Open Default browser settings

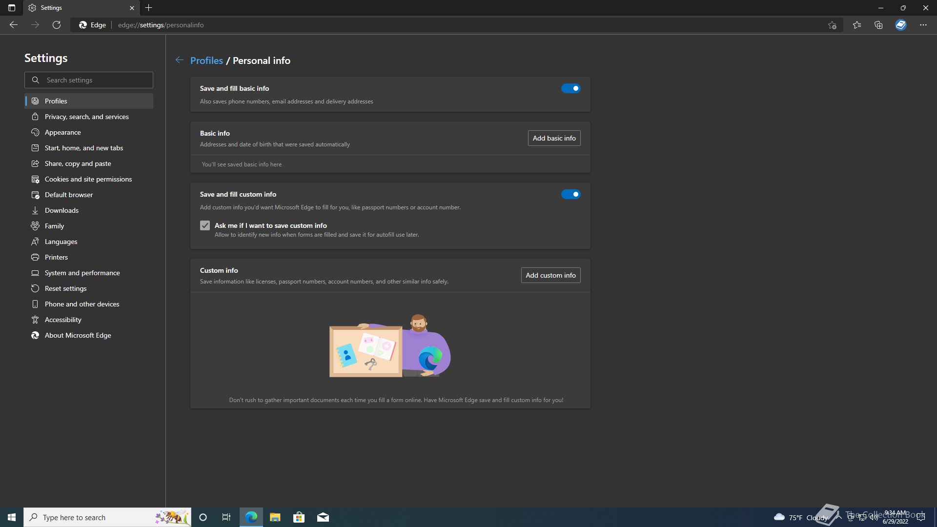pos(89,195)
